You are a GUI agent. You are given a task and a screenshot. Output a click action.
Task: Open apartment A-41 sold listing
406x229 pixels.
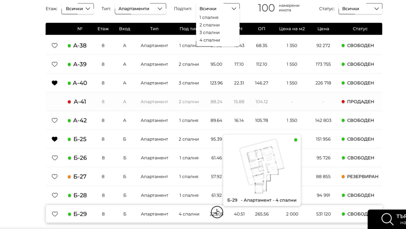coord(80,102)
